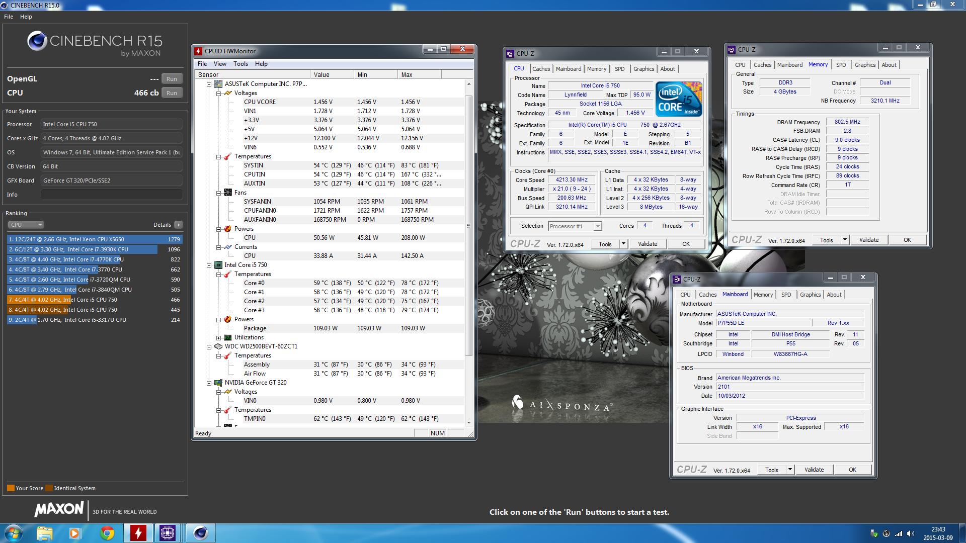Expand the Utilizations group

click(x=218, y=338)
